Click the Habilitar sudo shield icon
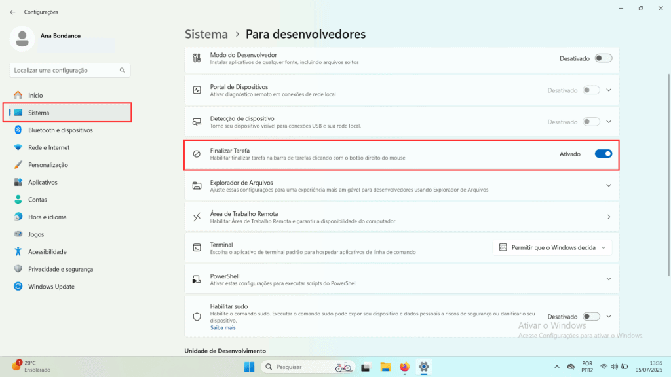 (197, 317)
